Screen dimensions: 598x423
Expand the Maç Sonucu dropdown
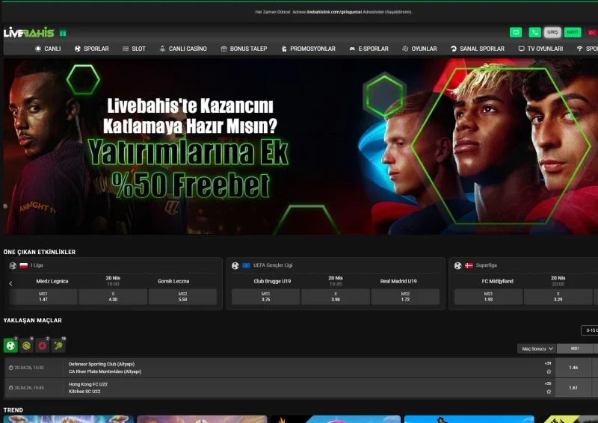click(537, 348)
